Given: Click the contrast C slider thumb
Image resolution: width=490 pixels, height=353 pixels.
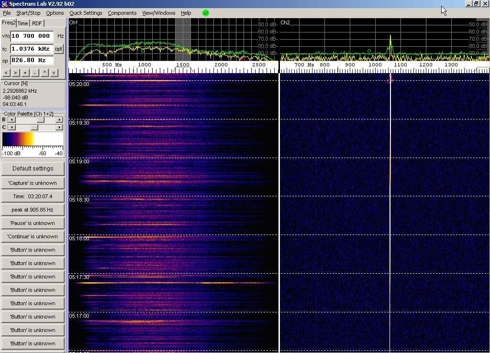Looking at the screenshot, I should click(x=34, y=128).
